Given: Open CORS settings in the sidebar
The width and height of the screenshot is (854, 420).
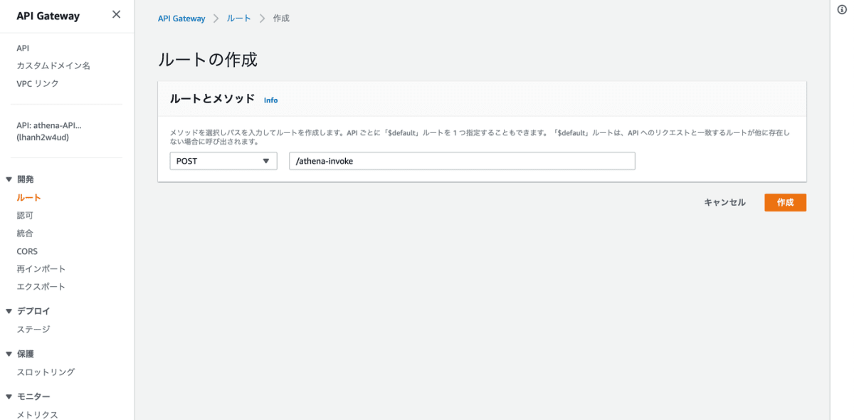Looking at the screenshot, I should (27, 251).
